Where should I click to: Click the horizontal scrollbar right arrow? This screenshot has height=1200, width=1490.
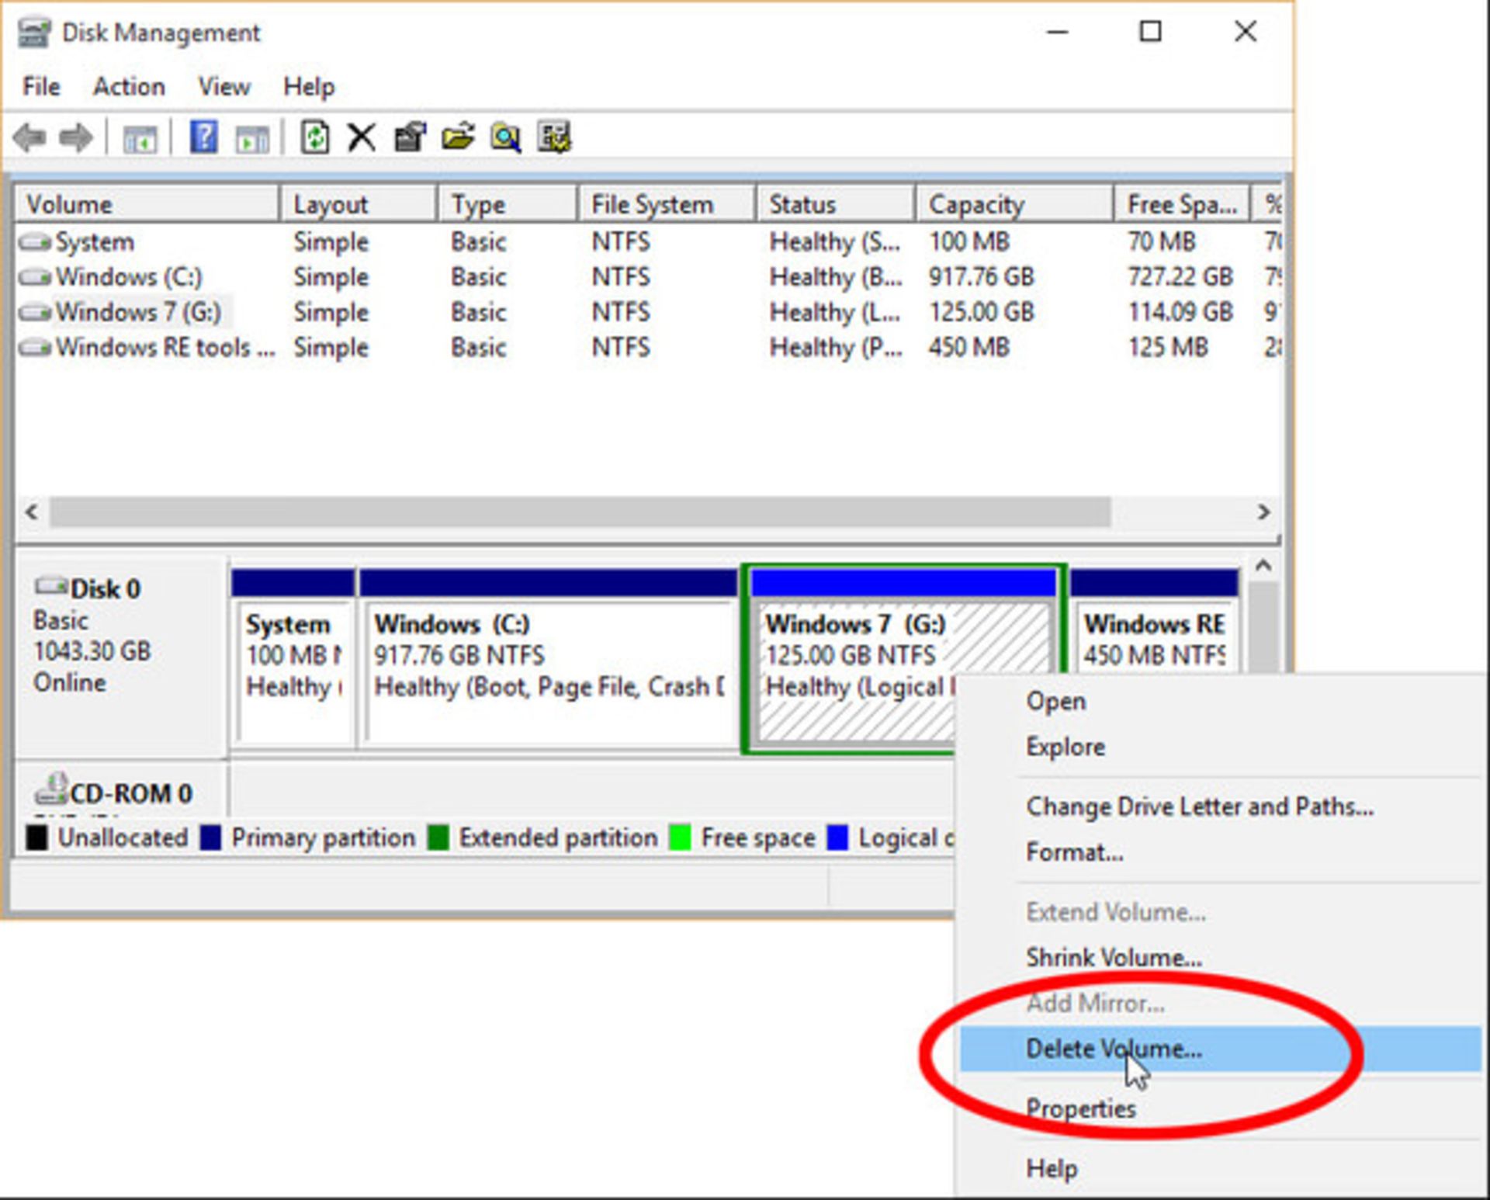click(x=1263, y=512)
